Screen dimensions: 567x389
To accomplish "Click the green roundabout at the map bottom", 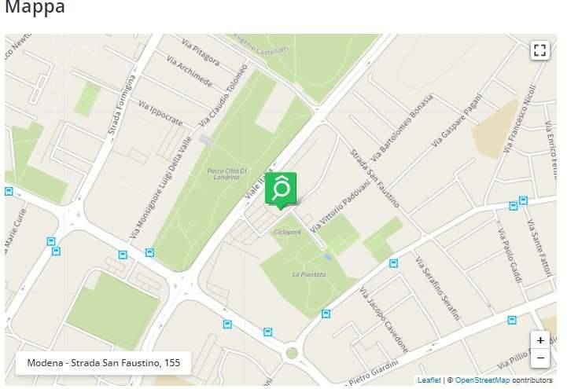I will tap(292, 353).
